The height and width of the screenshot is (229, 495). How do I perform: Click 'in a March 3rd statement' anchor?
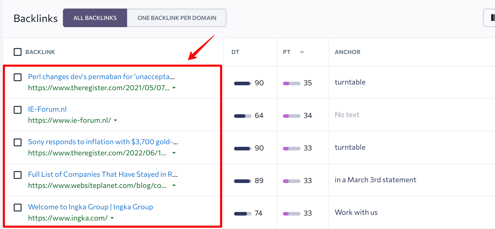click(x=375, y=180)
